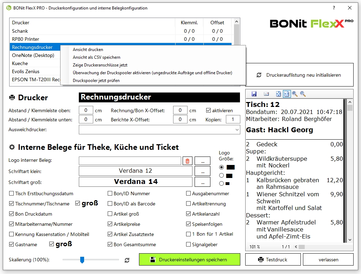The height and width of the screenshot is (274, 361).
Task: Choose 'Druckspooler jetzt prüfen' from menu
Action: pyautogui.click(x=153, y=81)
